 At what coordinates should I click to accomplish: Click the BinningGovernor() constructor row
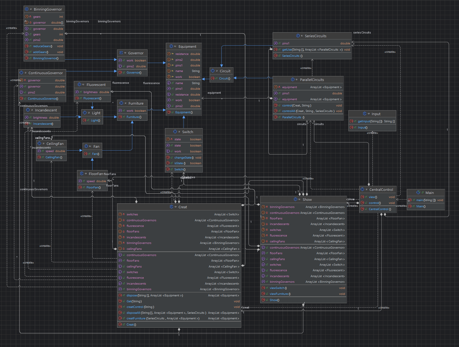pyautogui.click(x=44, y=58)
